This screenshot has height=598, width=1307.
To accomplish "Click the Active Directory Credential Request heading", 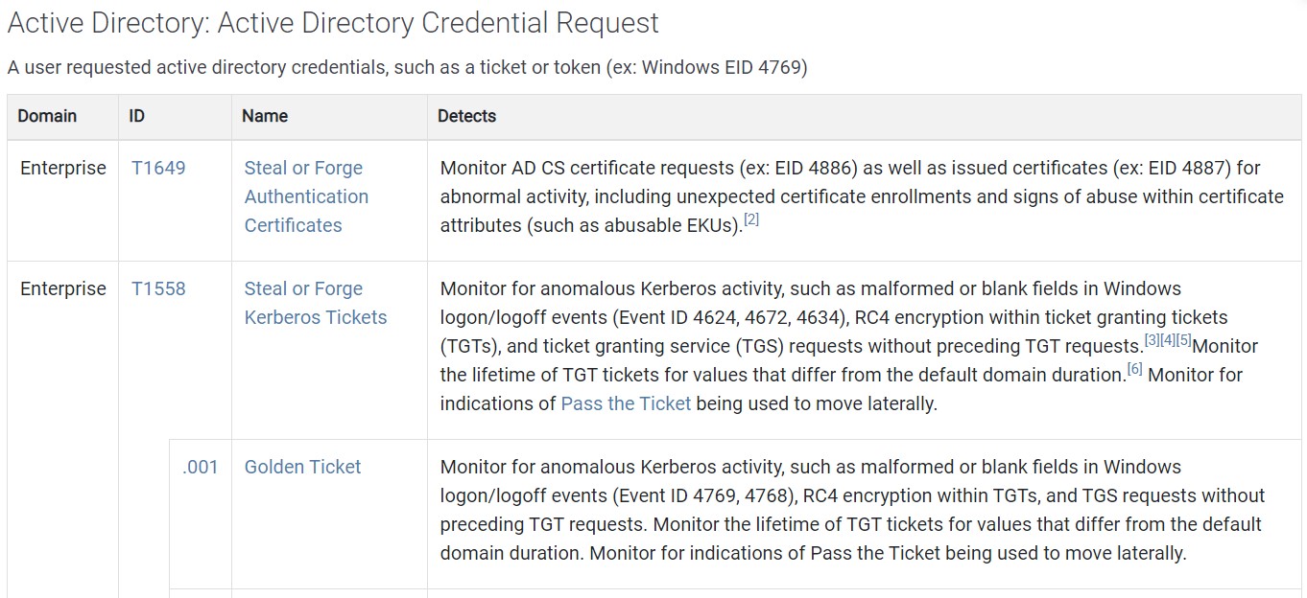I will (x=333, y=23).
